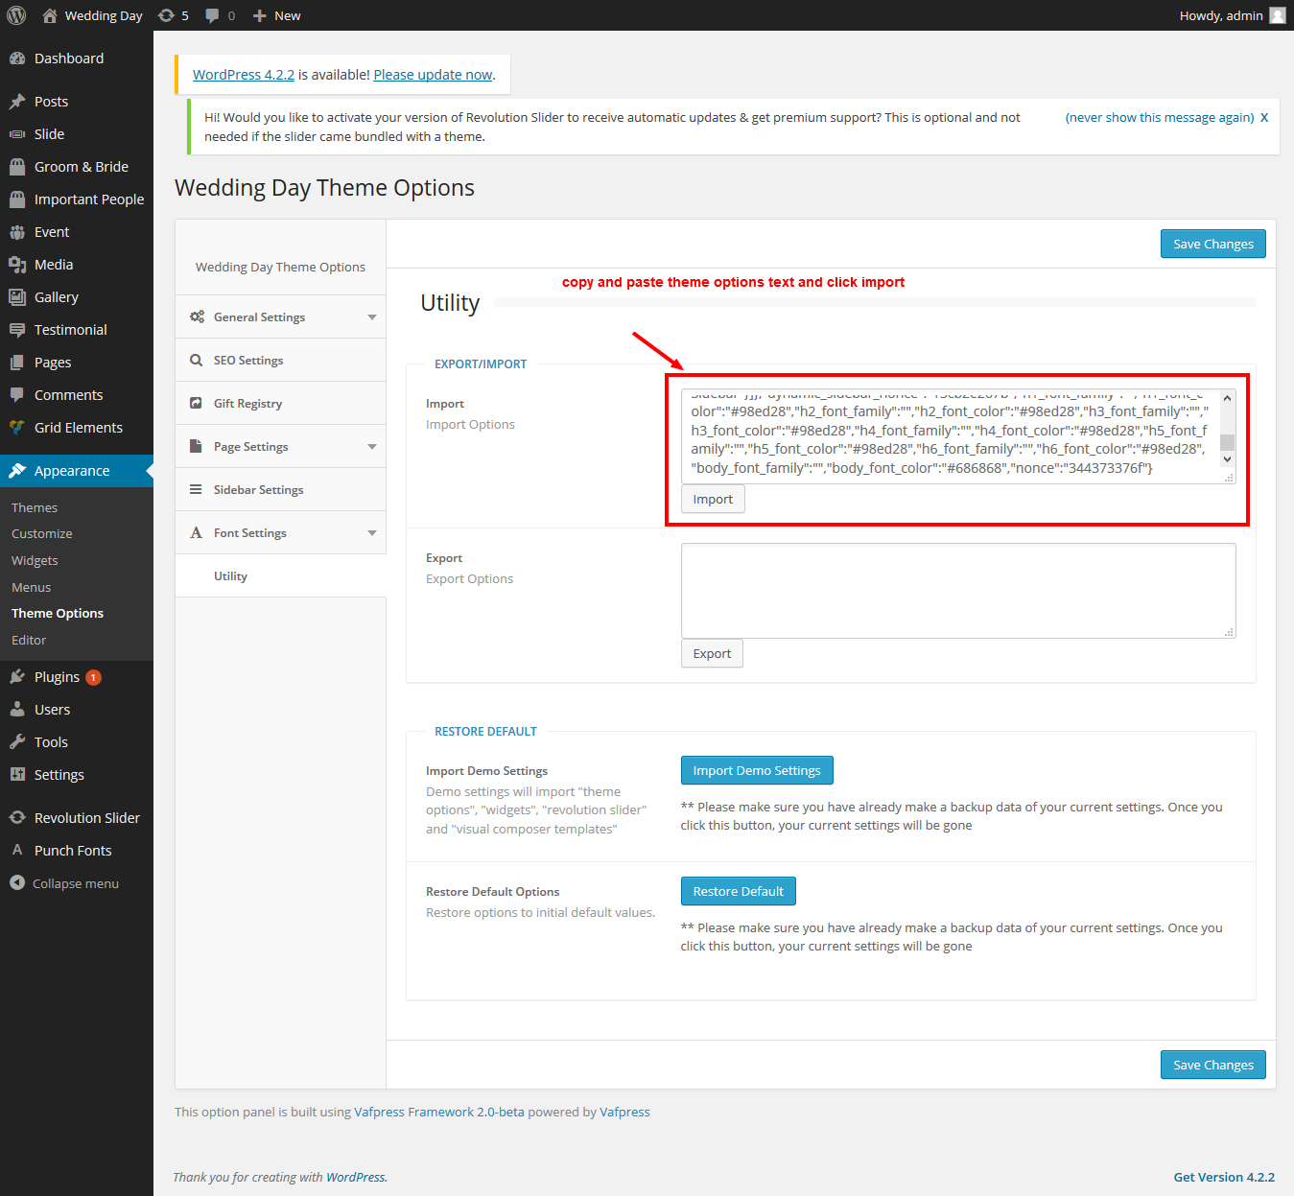Click the WordPress logo icon in admin bar

point(16,15)
